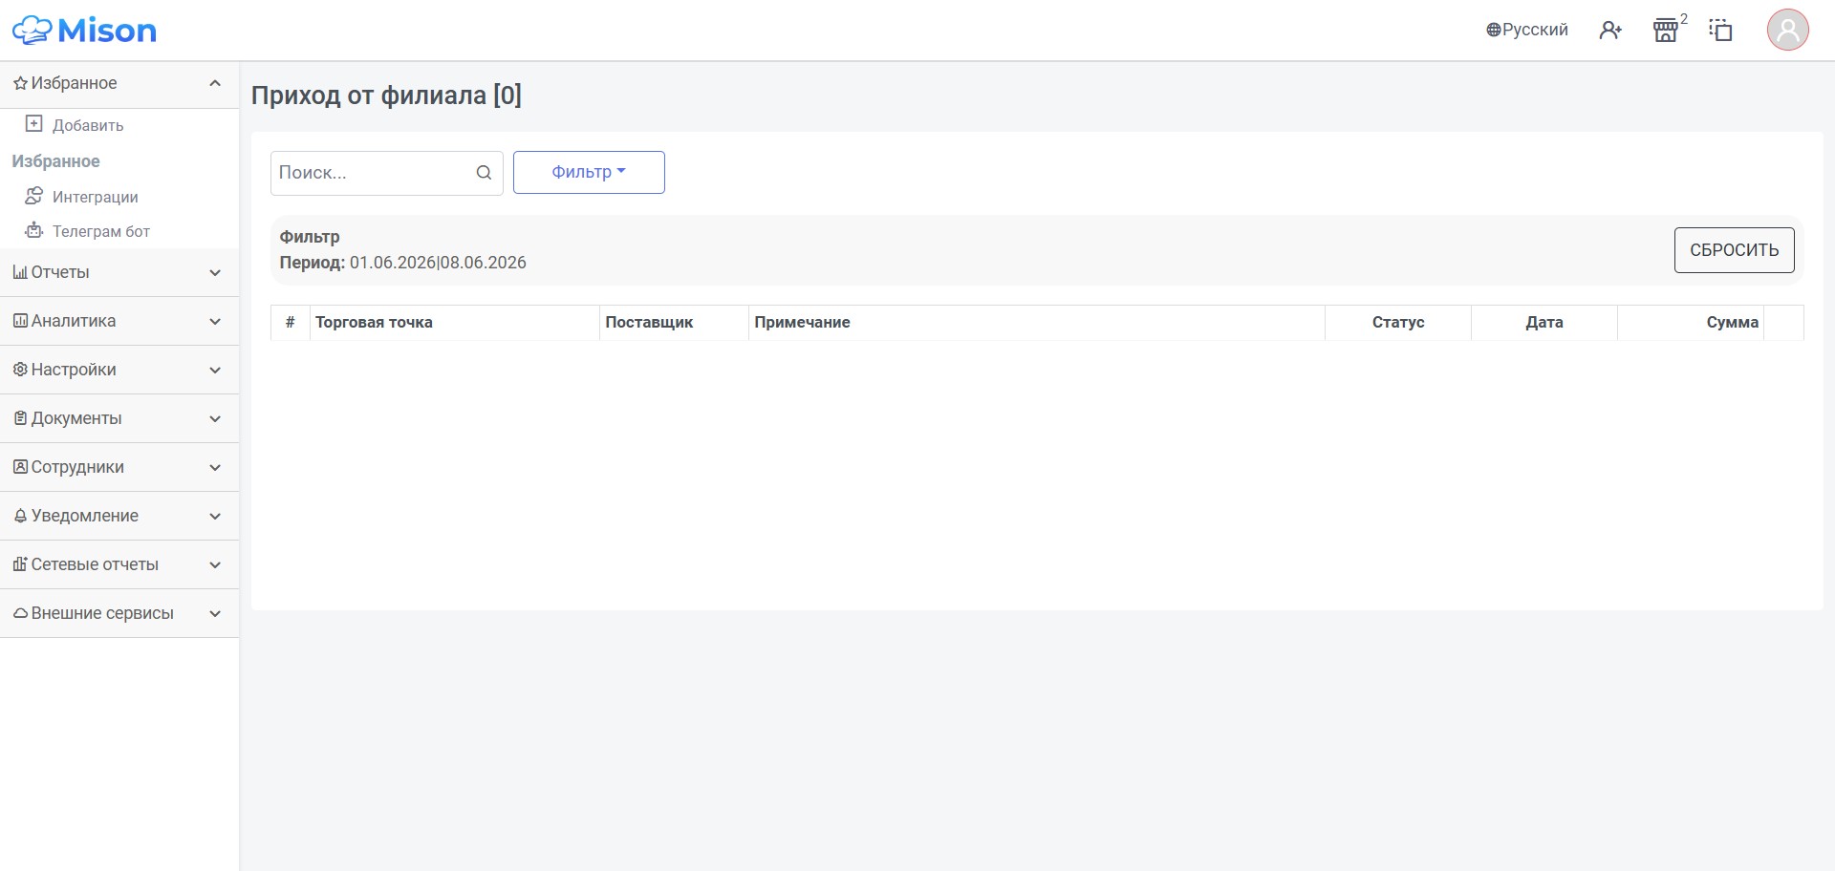The image size is (1835, 871).
Task: Click the add user icon
Action: (x=1610, y=31)
